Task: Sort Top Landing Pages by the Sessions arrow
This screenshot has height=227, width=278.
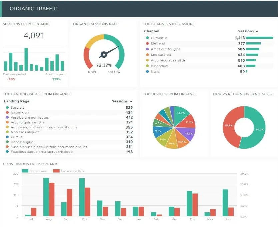Action: point(131,101)
